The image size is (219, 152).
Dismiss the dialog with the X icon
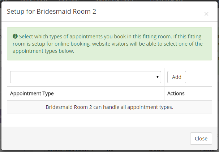click(206, 14)
